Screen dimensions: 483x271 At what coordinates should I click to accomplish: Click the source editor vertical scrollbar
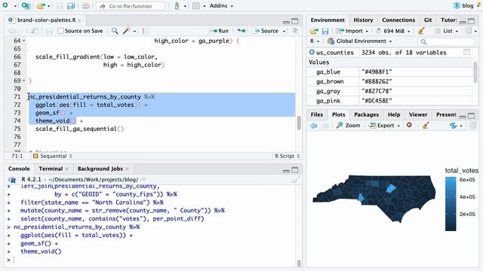299,123
